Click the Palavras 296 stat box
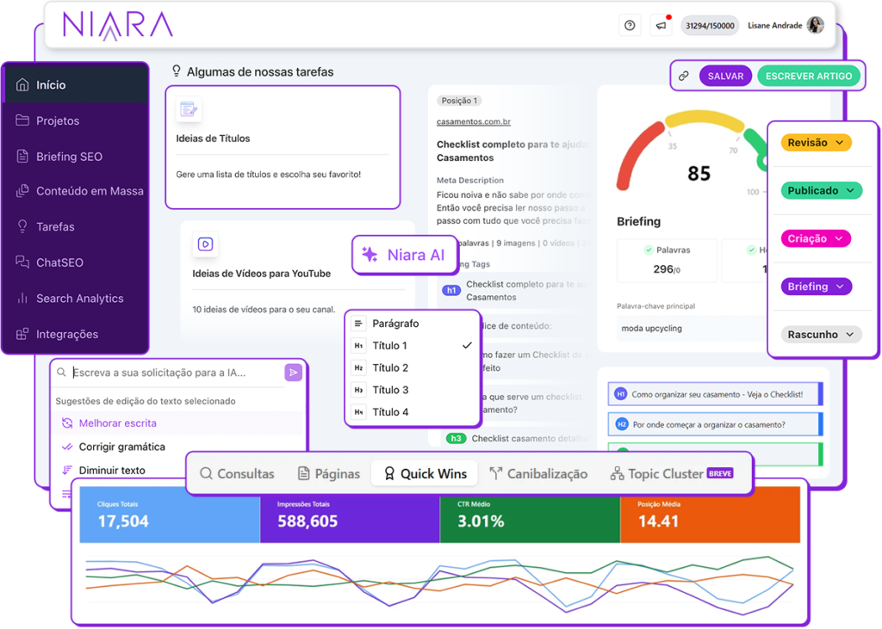This screenshot has width=882, height=629. pos(668,260)
